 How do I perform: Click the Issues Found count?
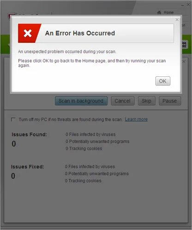point(14,144)
